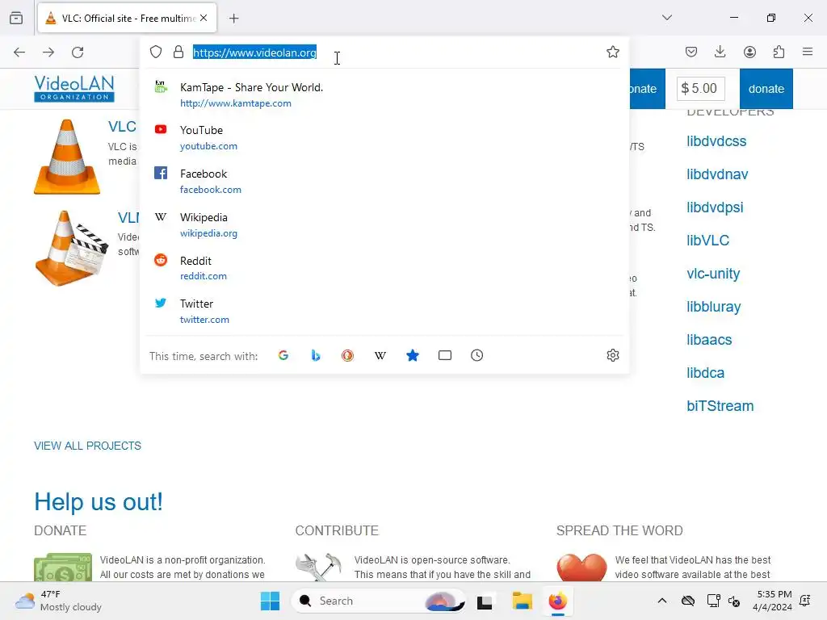Search this time with Wikipedia icon
Viewport: 827px width, 620px height.
380,355
